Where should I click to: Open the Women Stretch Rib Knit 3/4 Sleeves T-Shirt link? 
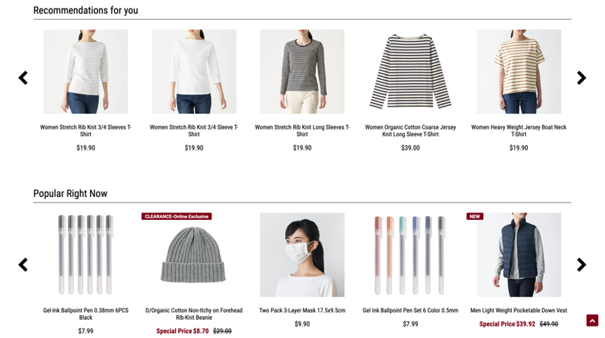pos(85,131)
